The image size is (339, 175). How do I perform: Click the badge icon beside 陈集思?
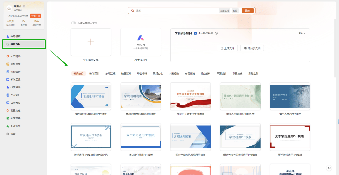tap(24, 6)
